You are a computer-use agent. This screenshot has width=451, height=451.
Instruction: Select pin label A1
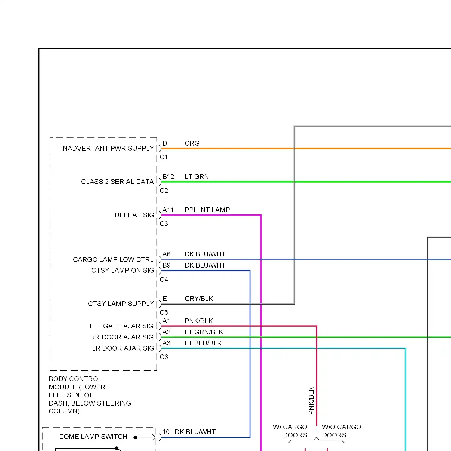click(x=166, y=321)
